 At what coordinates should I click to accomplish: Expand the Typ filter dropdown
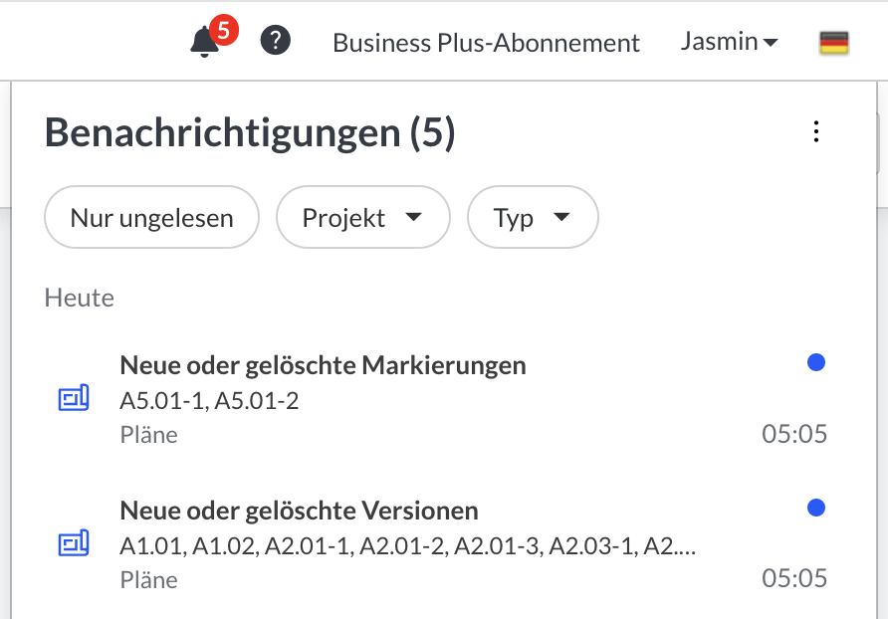point(532,218)
